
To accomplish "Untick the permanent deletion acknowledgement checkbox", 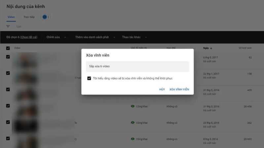I will pos(89,78).
